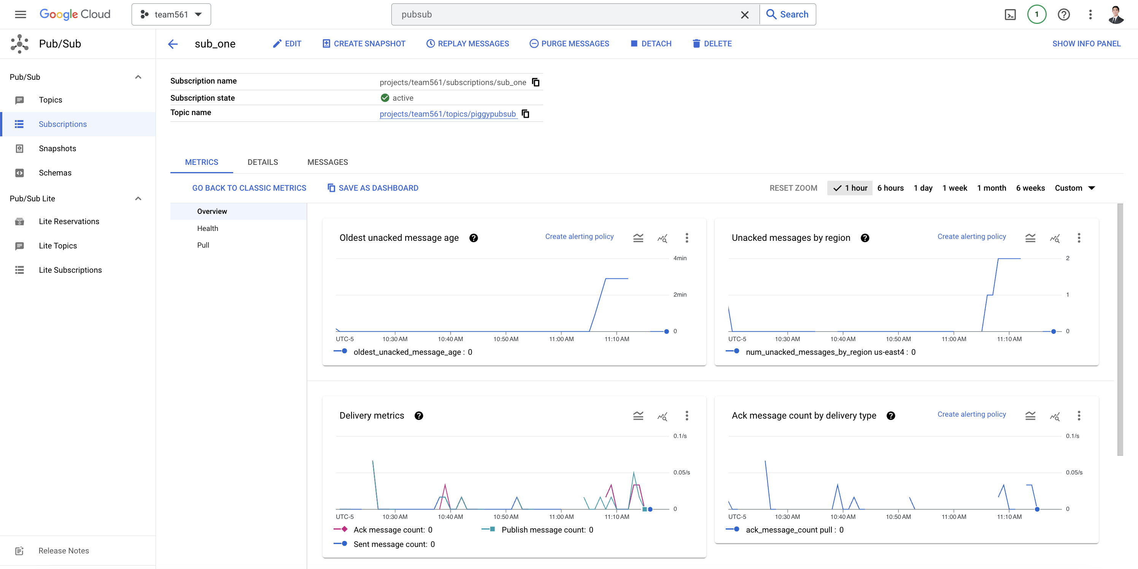
Task: Open help tooltip for Ack message count chart
Action: (x=891, y=416)
